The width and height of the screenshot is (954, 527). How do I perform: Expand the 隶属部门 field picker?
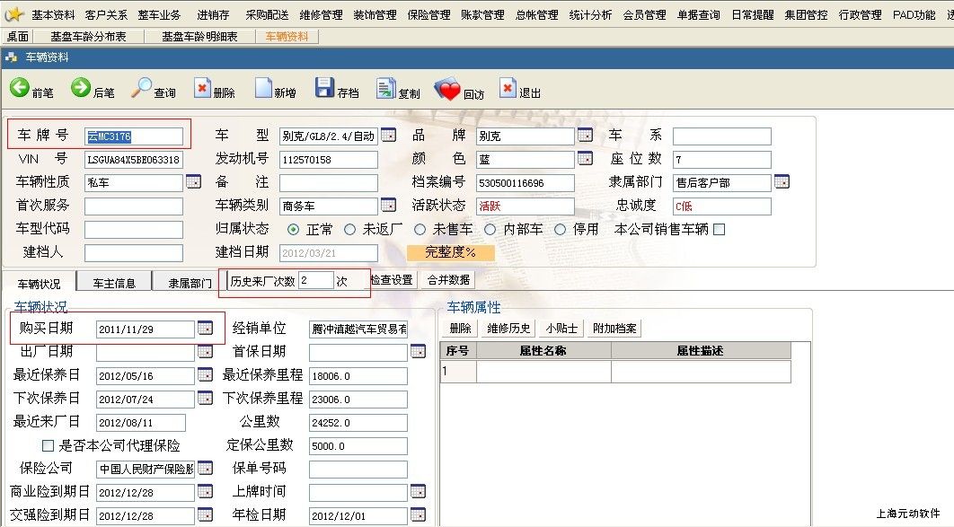782,182
